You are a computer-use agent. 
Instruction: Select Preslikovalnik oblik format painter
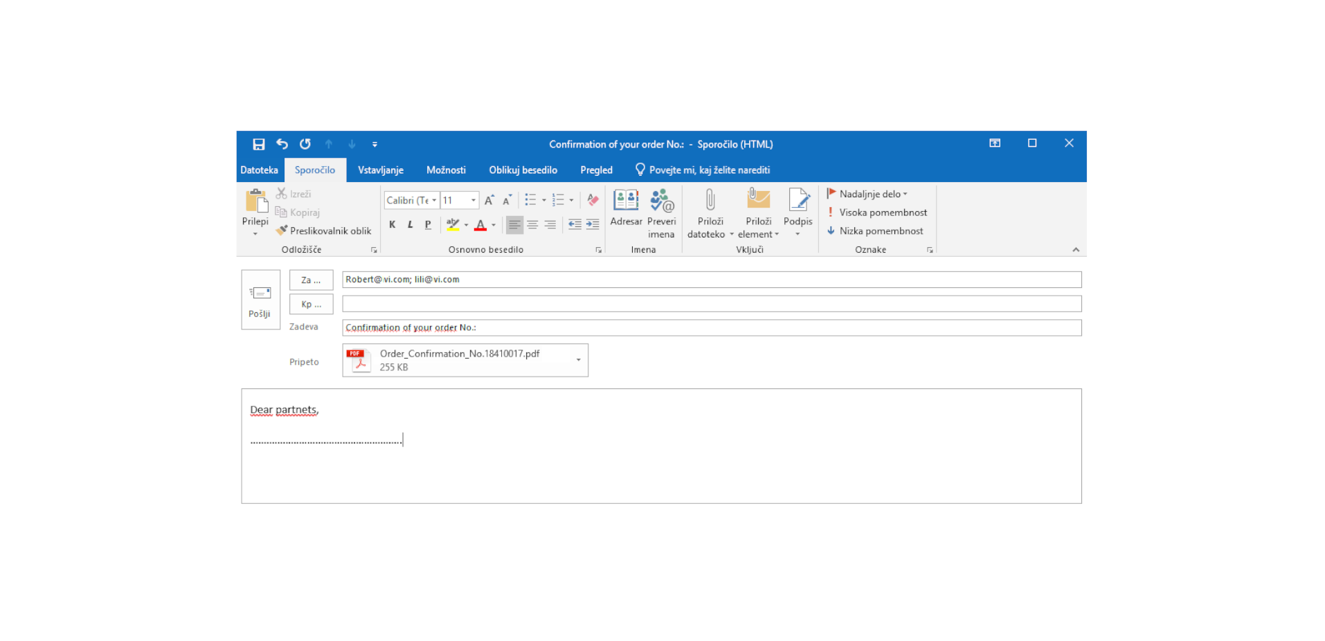click(323, 231)
